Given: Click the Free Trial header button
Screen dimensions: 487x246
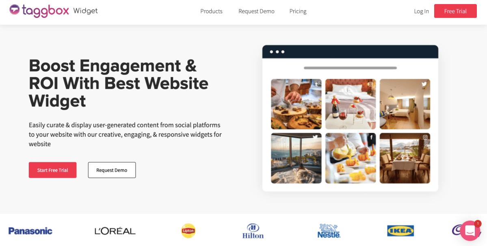Looking at the screenshot, I should point(455,11).
